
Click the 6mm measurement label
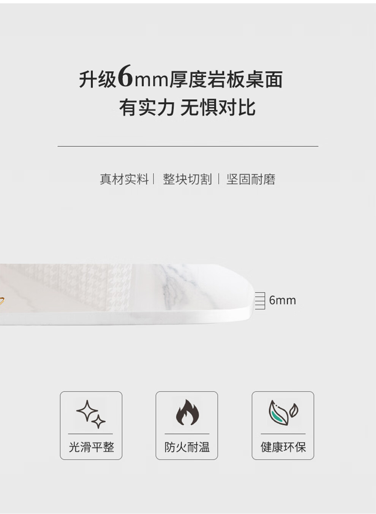point(282,300)
